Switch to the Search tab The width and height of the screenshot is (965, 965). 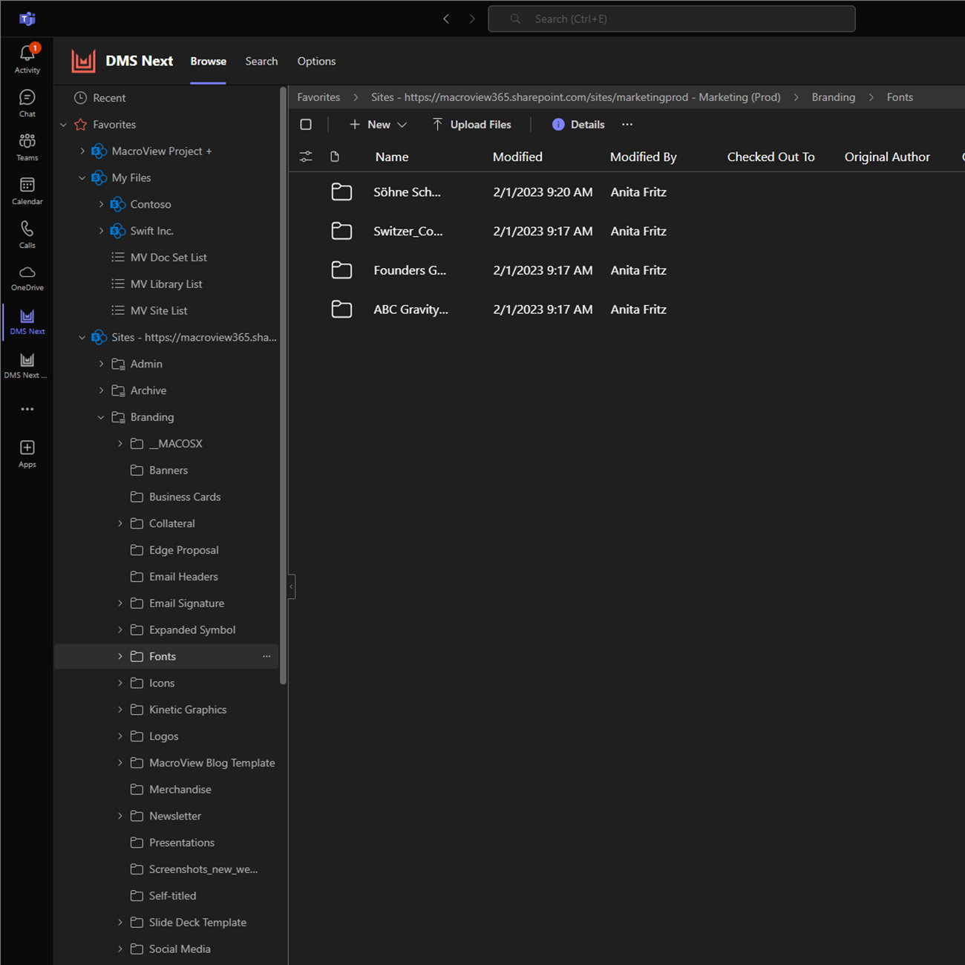point(261,62)
